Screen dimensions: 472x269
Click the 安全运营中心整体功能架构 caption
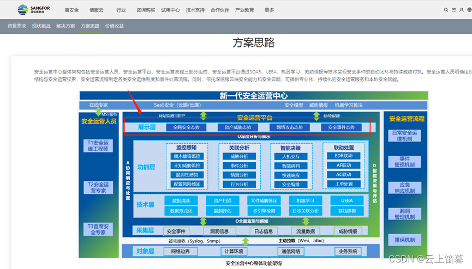(x=253, y=264)
